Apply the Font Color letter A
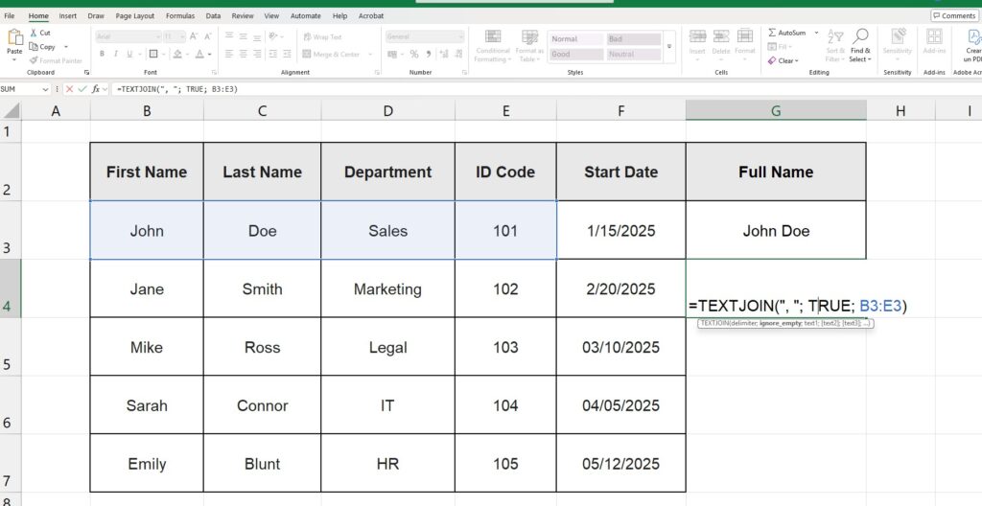 coord(199,55)
